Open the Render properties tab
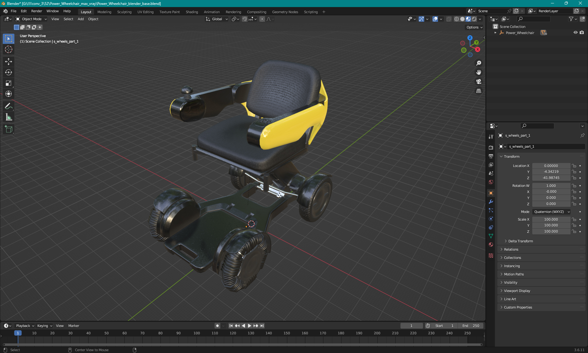Image resolution: width=588 pixels, height=353 pixels. [491, 147]
